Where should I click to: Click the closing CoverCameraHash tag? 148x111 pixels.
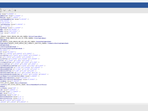[40, 38]
